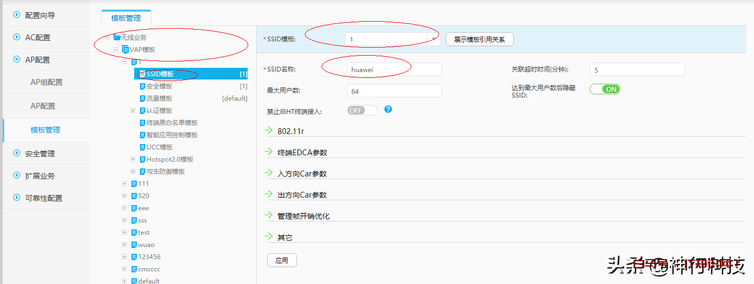The height and width of the screenshot is (284, 754).
Task: Click the 扩展业务 sidebar arrow icon
Action: (17, 176)
